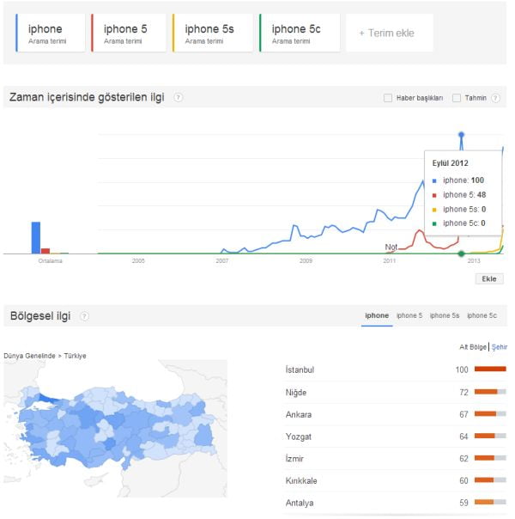515x519 pixels.
Task: Click the Terim ekle box
Action: (387, 33)
